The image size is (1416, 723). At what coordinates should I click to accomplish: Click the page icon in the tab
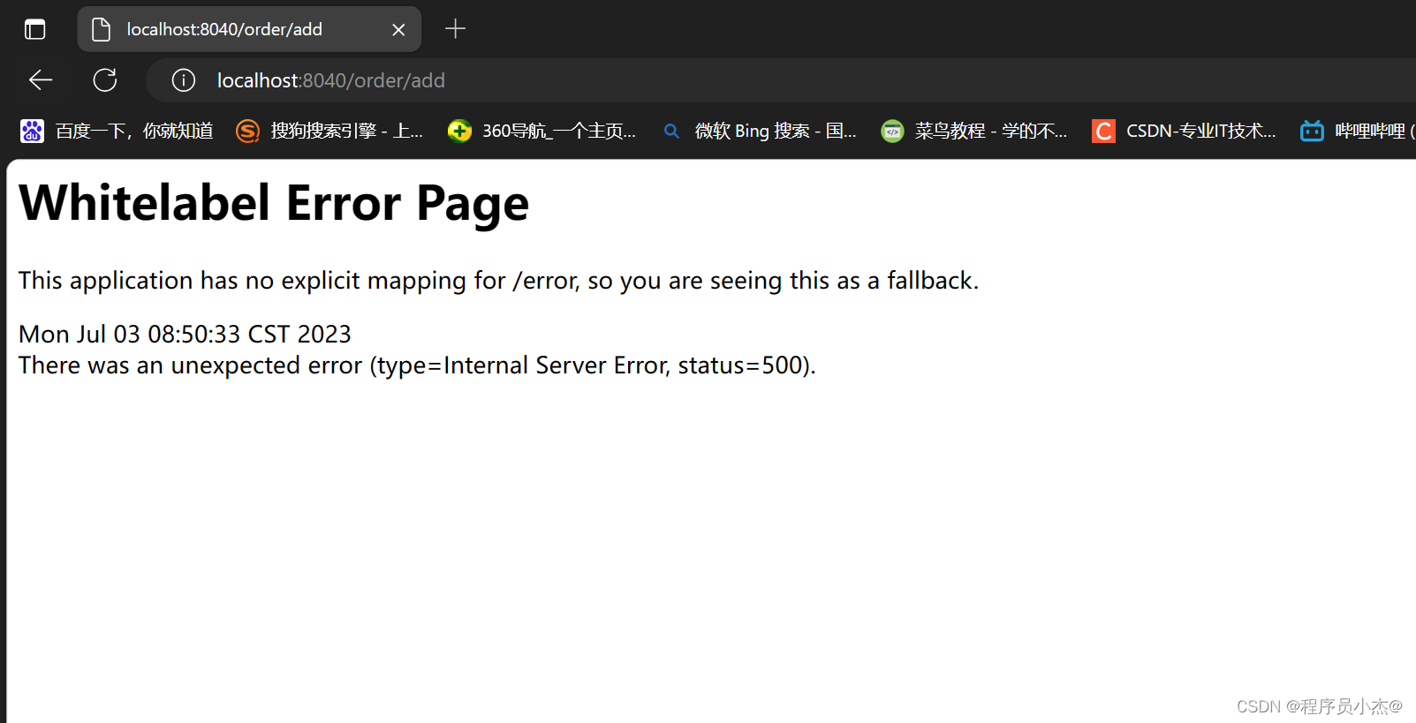(102, 29)
